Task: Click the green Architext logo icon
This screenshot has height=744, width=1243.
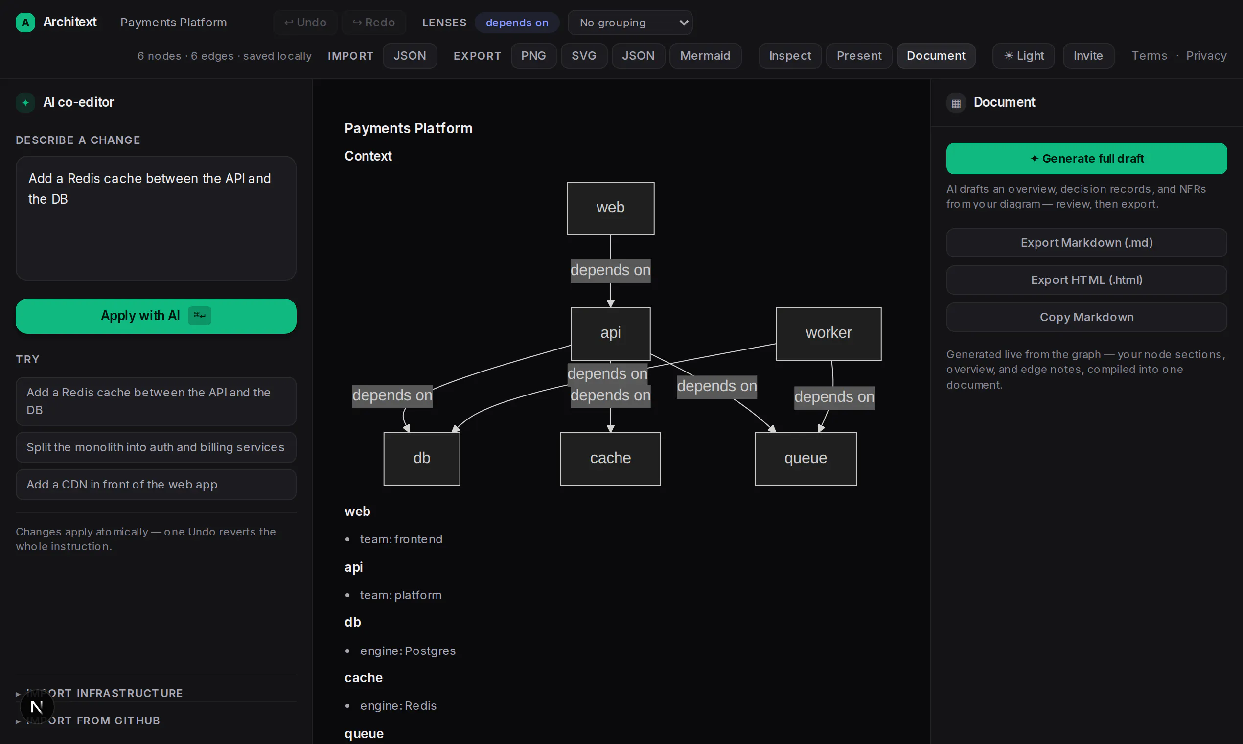Action: click(25, 23)
